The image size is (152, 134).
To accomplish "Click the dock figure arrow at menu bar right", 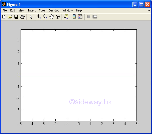I will [x=149, y=10].
